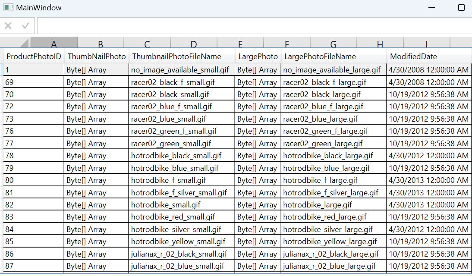The image size is (472, 276).
Task: Select column D header
Action: click(x=194, y=44)
